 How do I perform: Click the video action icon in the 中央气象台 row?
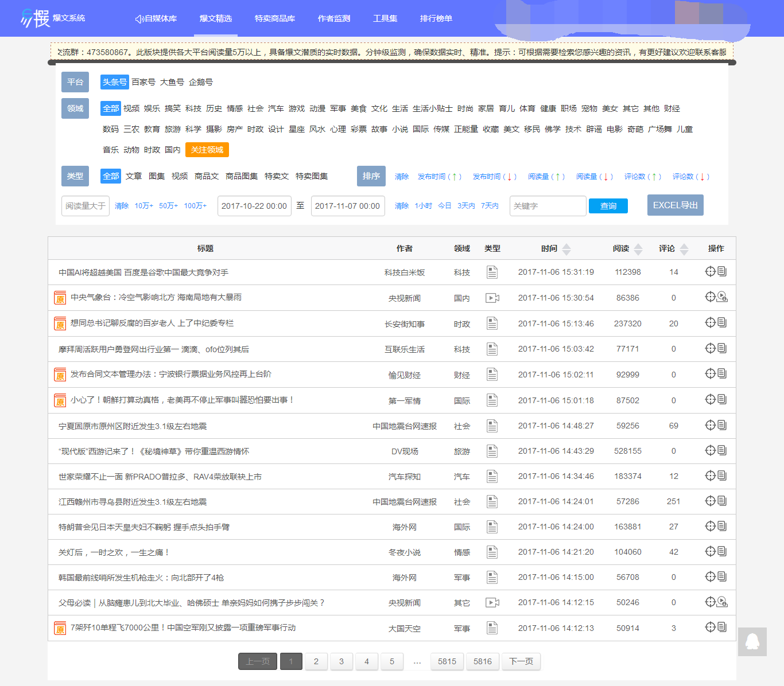point(722,297)
